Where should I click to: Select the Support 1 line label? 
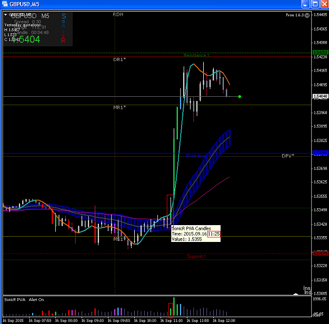point(196,256)
